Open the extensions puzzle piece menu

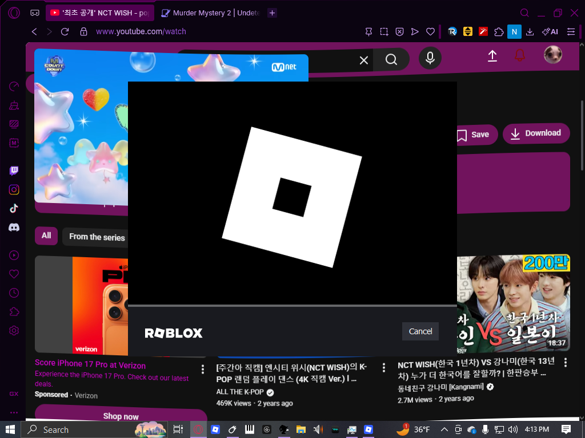coord(499,32)
